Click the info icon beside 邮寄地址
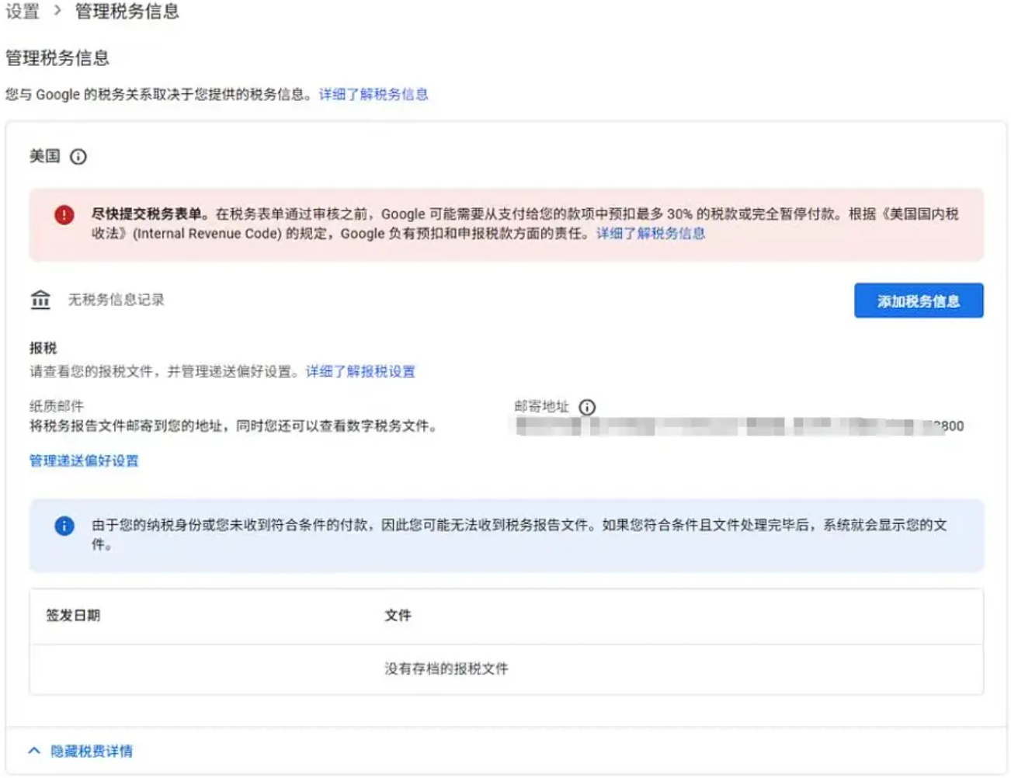Image resolution: width=1011 pixels, height=778 pixels. 588,407
